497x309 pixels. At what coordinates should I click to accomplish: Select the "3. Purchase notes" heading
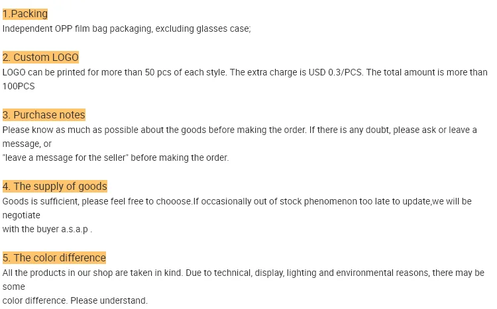coord(44,115)
